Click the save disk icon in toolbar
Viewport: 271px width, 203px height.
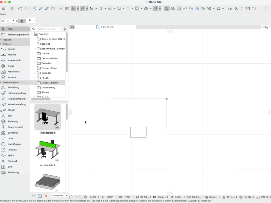tap(12, 9)
